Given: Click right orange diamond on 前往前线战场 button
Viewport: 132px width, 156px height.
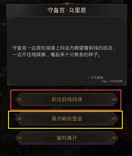Looking at the screenshot, I should pos(114,99).
